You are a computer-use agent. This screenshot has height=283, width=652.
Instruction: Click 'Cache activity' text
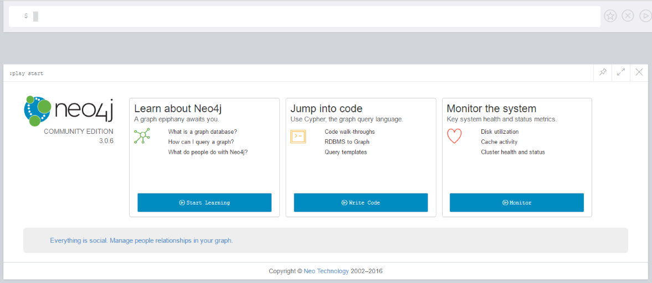click(x=499, y=142)
